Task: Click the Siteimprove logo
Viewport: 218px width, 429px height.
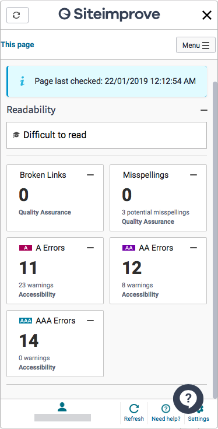Action: coord(109,14)
